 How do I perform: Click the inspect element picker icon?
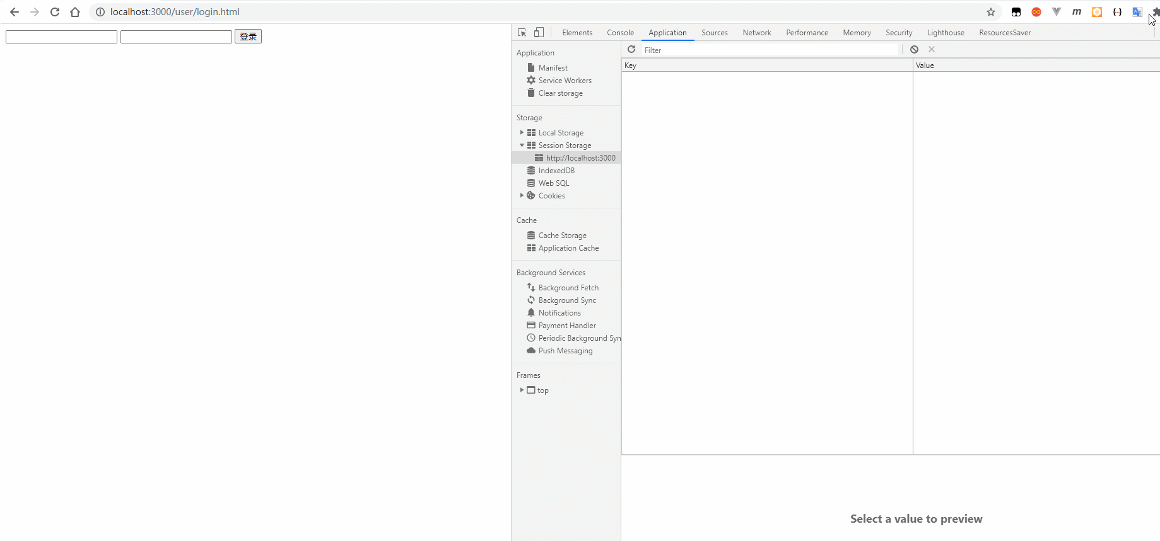point(522,33)
